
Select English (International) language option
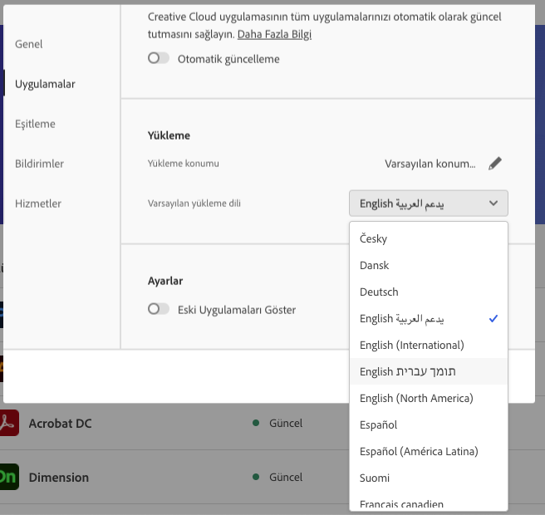[x=412, y=345]
